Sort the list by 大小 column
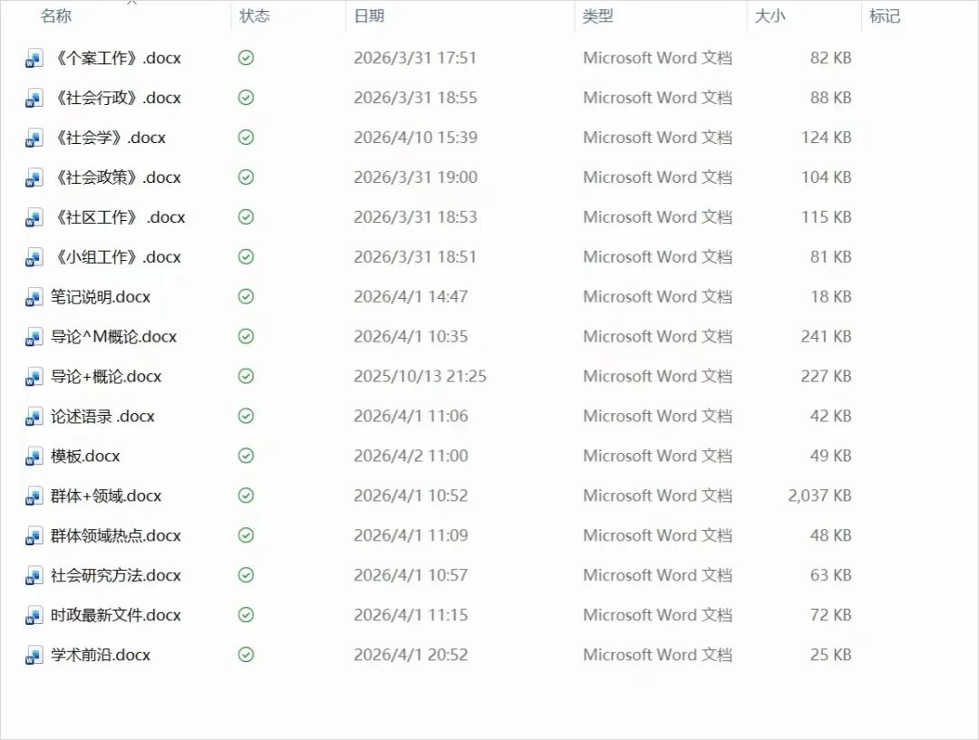Viewport: 979px width, 740px height. click(x=770, y=16)
